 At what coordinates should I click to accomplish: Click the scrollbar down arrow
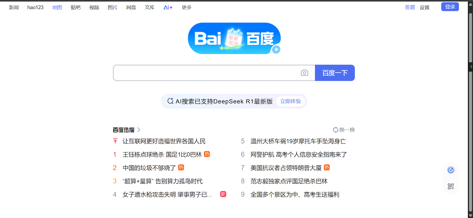point(471,215)
